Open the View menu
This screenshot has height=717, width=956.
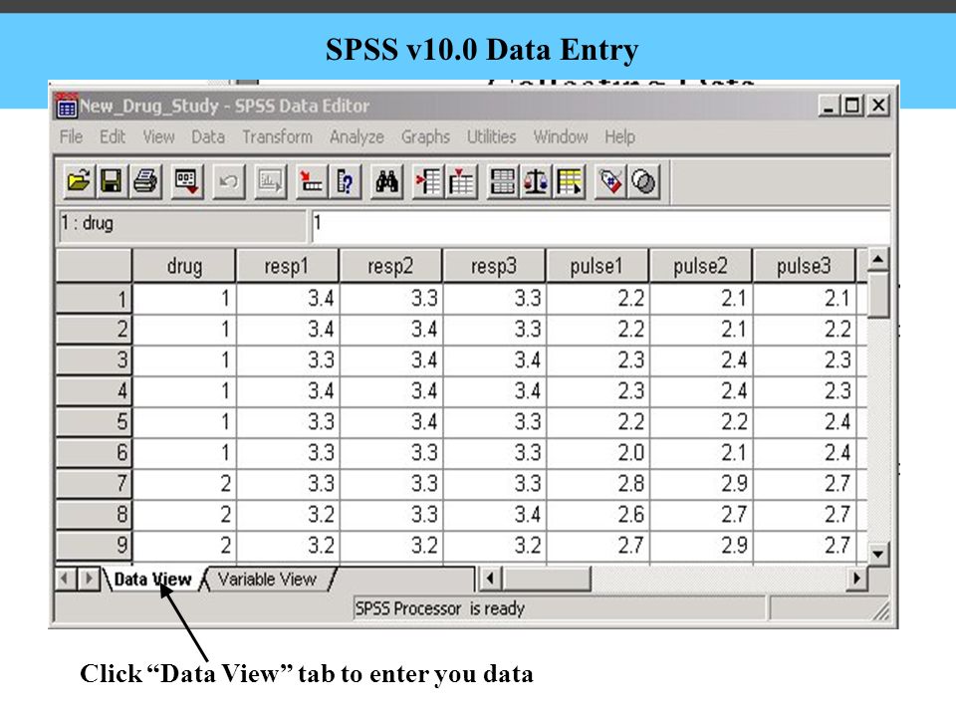pos(158,136)
